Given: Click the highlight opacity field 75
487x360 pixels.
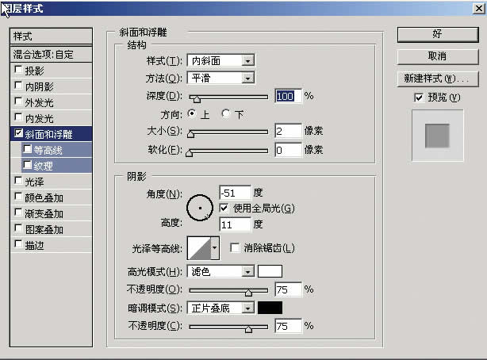Looking at the screenshot, I should point(288,289).
